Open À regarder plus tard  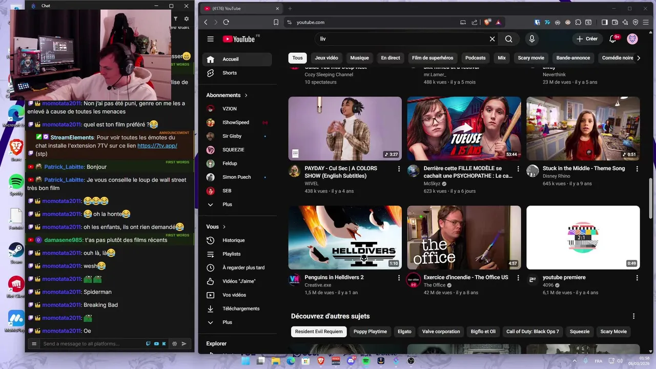[237, 268]
